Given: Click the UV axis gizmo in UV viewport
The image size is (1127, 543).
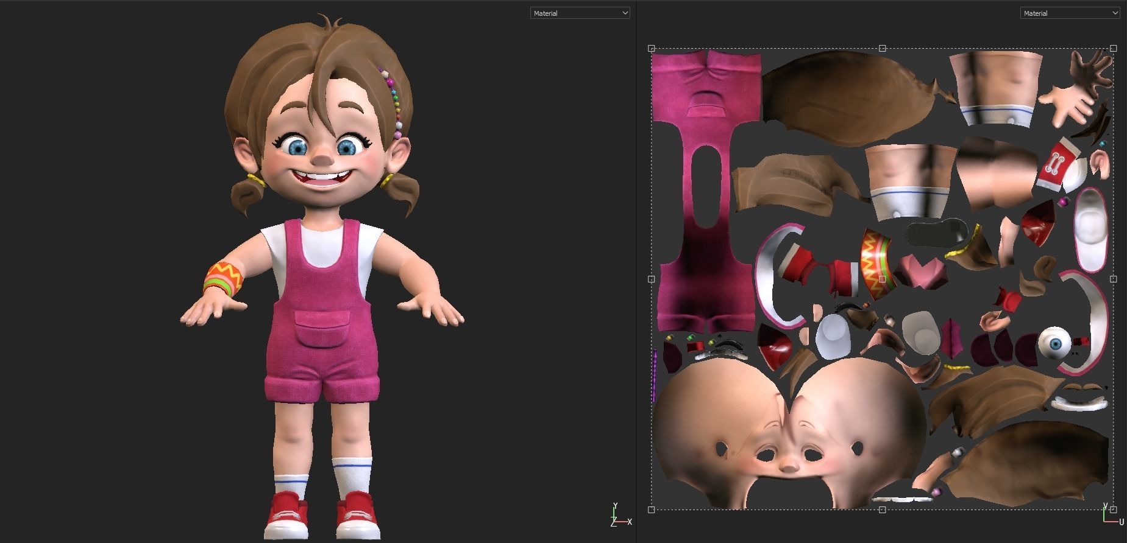Looking at the screenshot, I should coord(1111,516).
